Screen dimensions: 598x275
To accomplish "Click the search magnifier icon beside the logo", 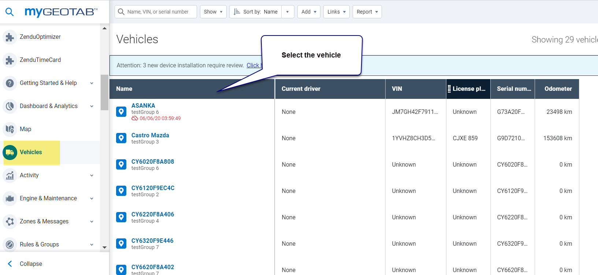I will pos(10,12).
